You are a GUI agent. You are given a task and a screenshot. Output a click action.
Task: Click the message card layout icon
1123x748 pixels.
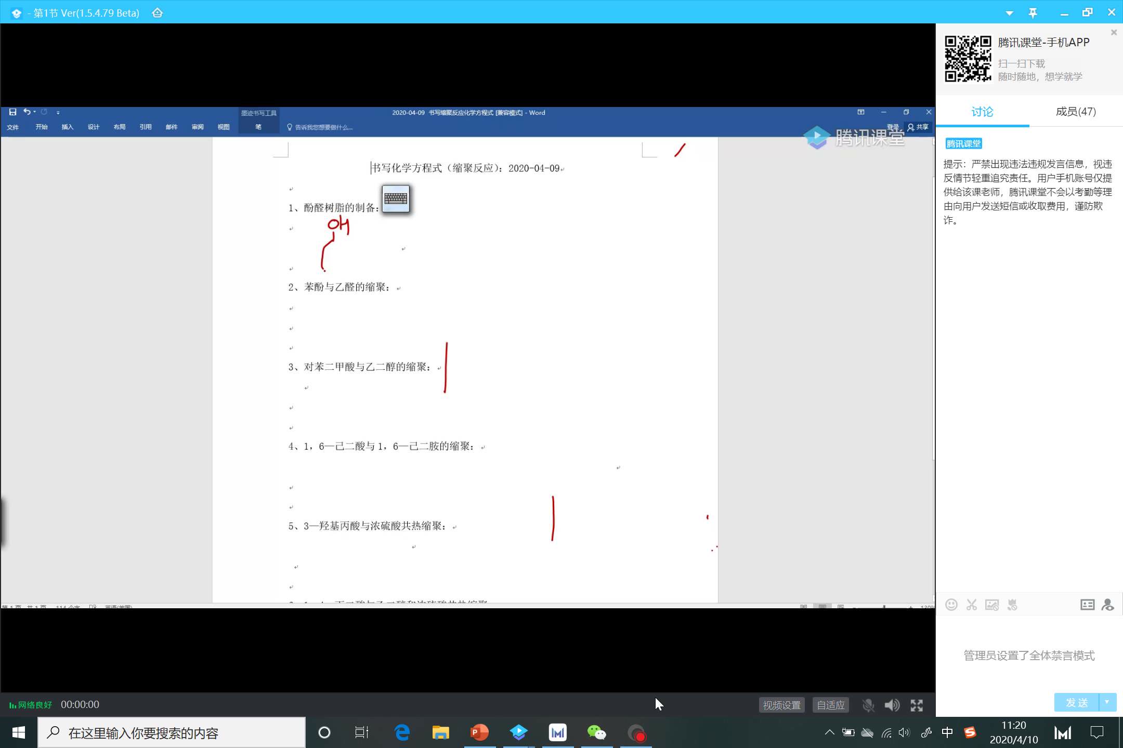tap(1087, 605)
